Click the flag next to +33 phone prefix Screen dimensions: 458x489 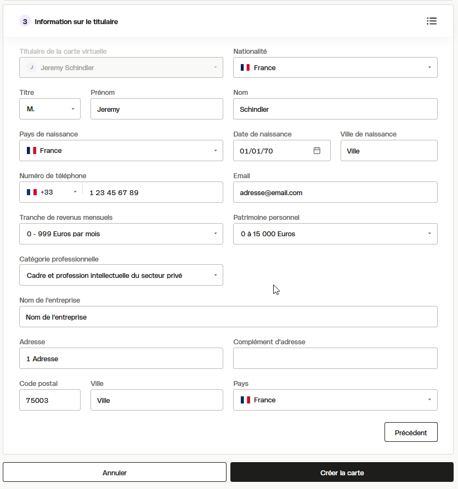click(x=31, y=192)
